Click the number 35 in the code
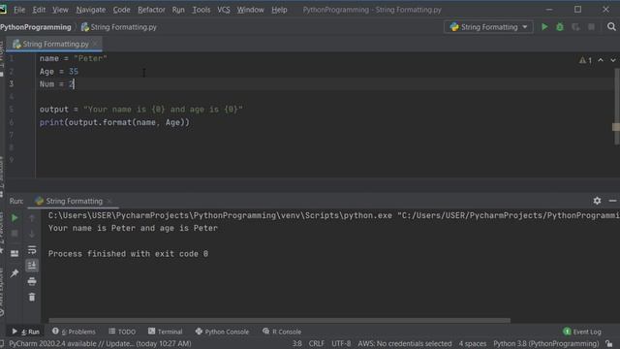 [x=74, y=72]
